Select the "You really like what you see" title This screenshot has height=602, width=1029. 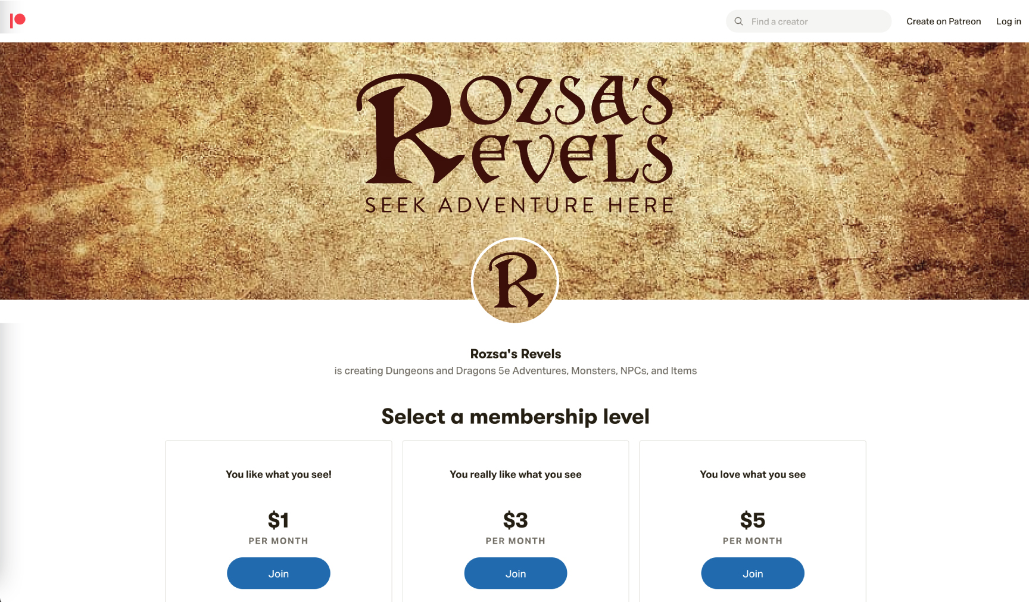coord(515,475)
